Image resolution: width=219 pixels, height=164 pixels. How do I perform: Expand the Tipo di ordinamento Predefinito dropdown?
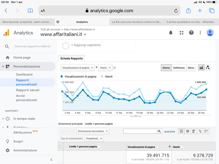click(x=94, y=139)
